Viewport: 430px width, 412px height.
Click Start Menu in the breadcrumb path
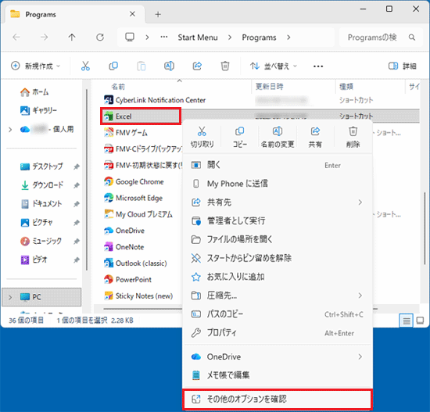(x=198, y=38)
